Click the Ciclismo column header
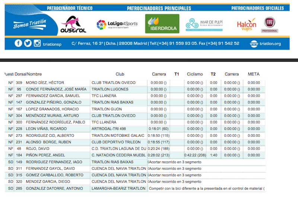This screenshot has width=298, height=209. (x=195, y=74)
